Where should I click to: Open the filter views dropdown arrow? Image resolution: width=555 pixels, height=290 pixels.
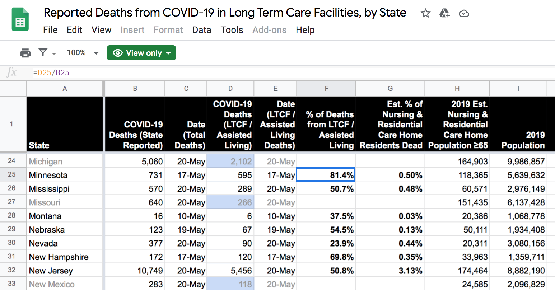[x=54, y=53]
